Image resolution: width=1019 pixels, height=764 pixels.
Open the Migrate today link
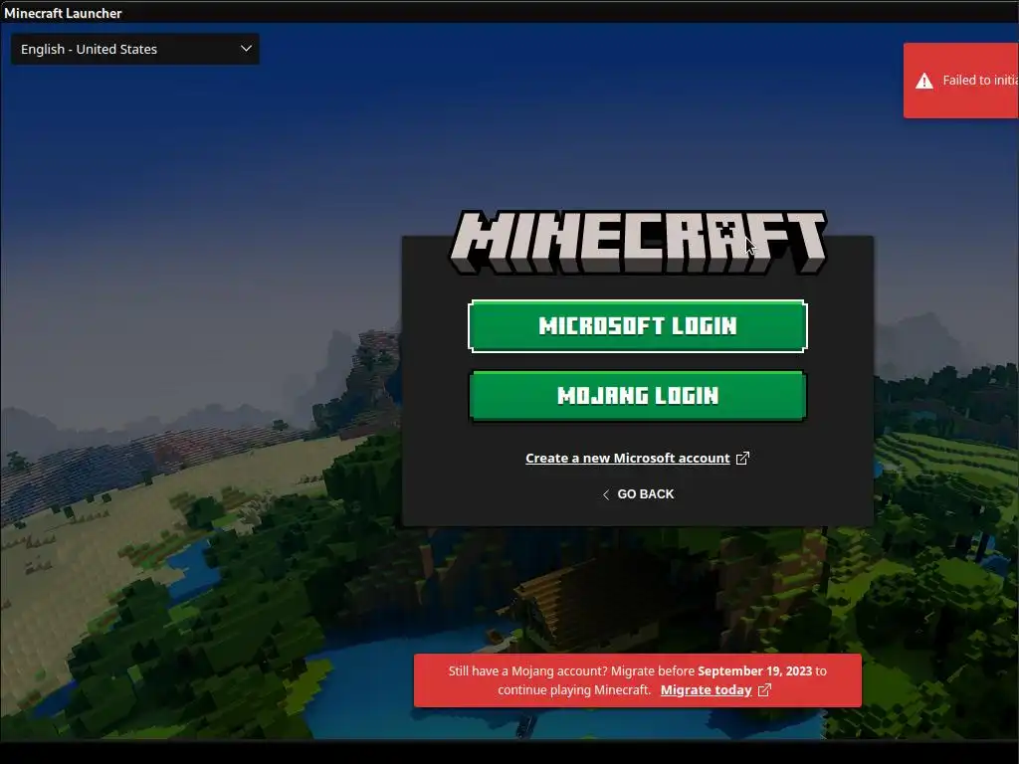click(x=706, y=690)
